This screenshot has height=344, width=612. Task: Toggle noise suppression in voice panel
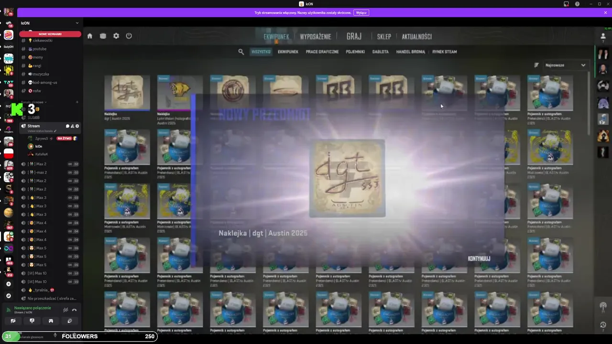(x=66, y=310)
